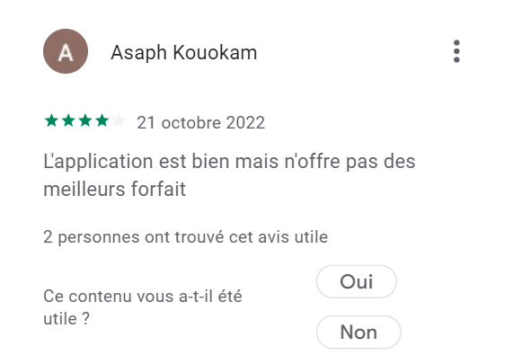Click the review text's first line
The image size is (531, 364).
pyautogui.click(x=229, y=161)
